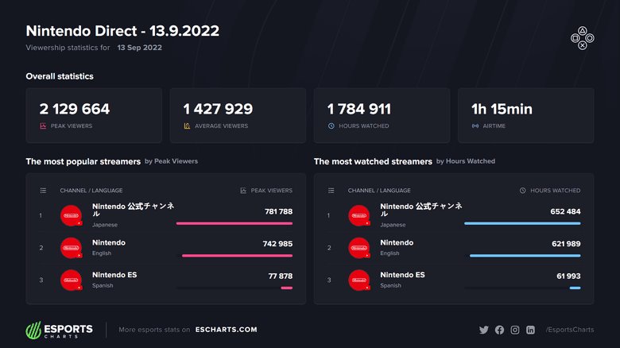The height and width of the screenshot is (348, 620).
Task: Click Nintendo ES avatar in Hours Watched table
Action: [359, 280]
